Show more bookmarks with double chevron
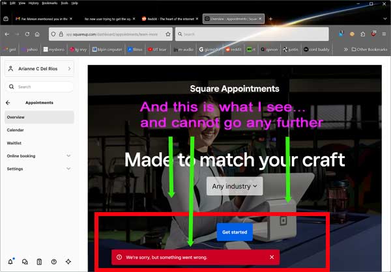Screen dimensions: 391x272 pyautogui.click(x=345, y=49)
